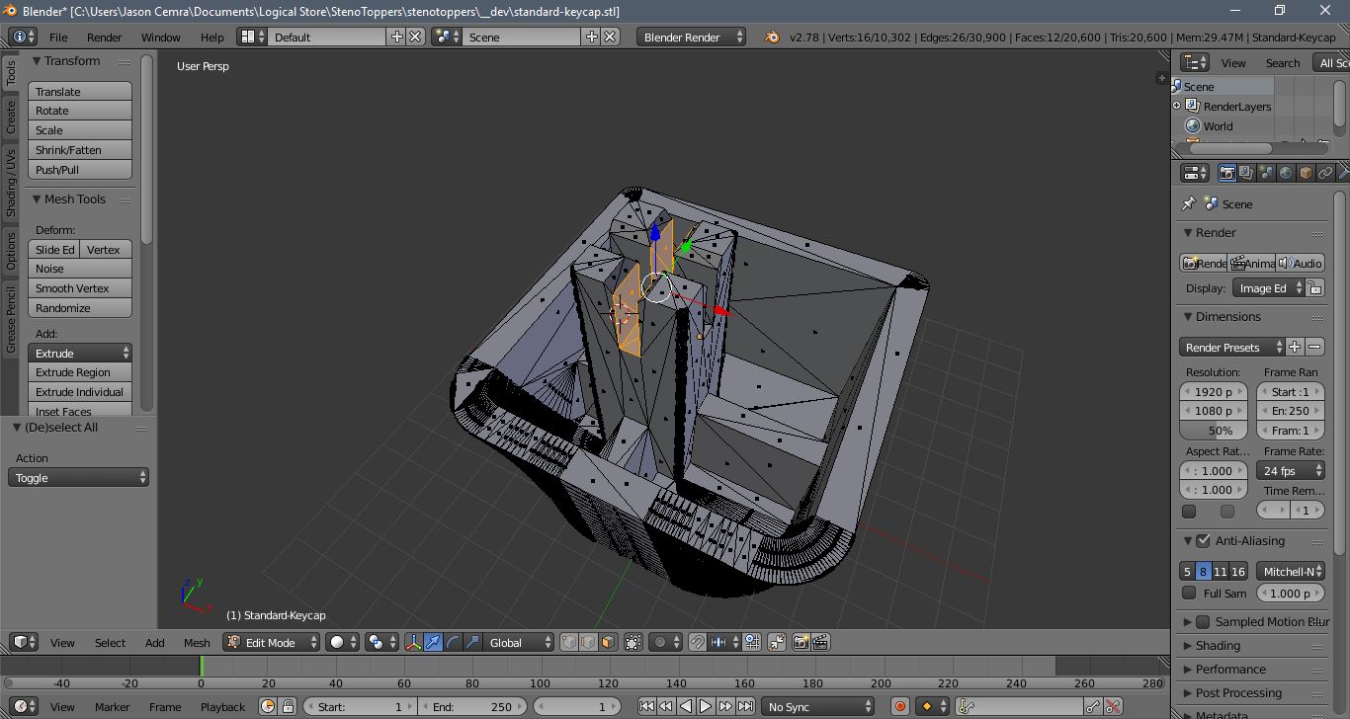
Task: Select the rotate manipulator icon in viewport header
Action: [453, 642]
